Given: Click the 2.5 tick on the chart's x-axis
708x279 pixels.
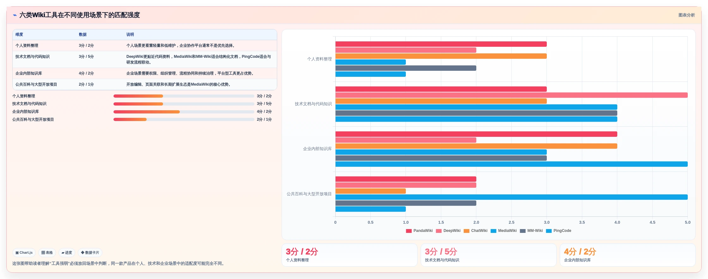Looking at the screenshot, I should pos(511,222).
